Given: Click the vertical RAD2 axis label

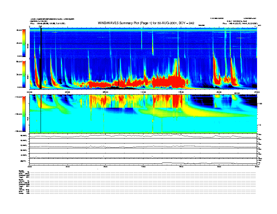Looking at the screenshot, I should (x=28, y=46).
